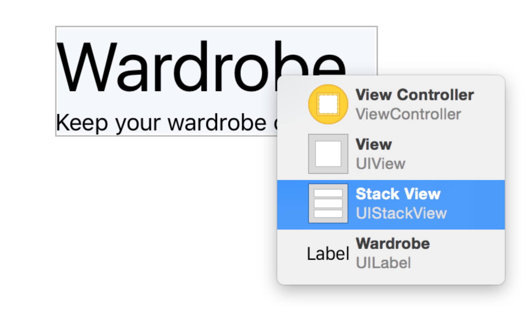Click light blue area right of Wardrobe title
Image resolution: width=530 pixels, height=313 pixels.
(362, 51)
